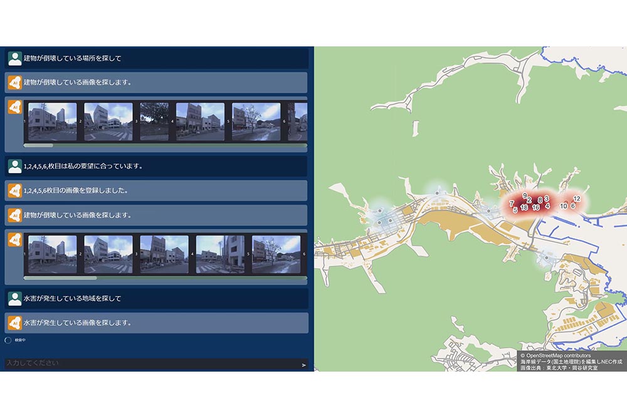This screenshot has height=418, width=627.
Task: Click the gray point marker in the blue area near the port
Action: click(x=547, y=258)
